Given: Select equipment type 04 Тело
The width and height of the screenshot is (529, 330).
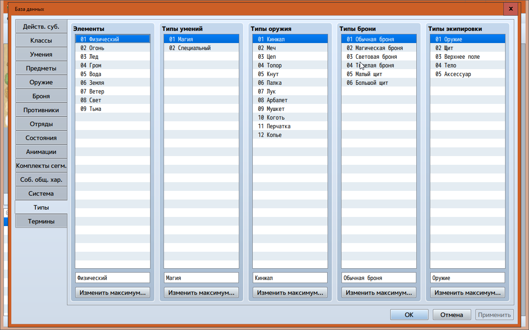Looking at the screenshot, I should pyautogui.click(x=468, y=65).
